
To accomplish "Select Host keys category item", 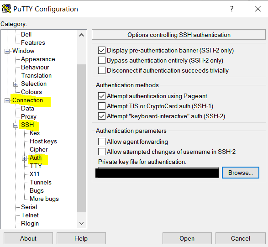I will [x=43, y=141].
